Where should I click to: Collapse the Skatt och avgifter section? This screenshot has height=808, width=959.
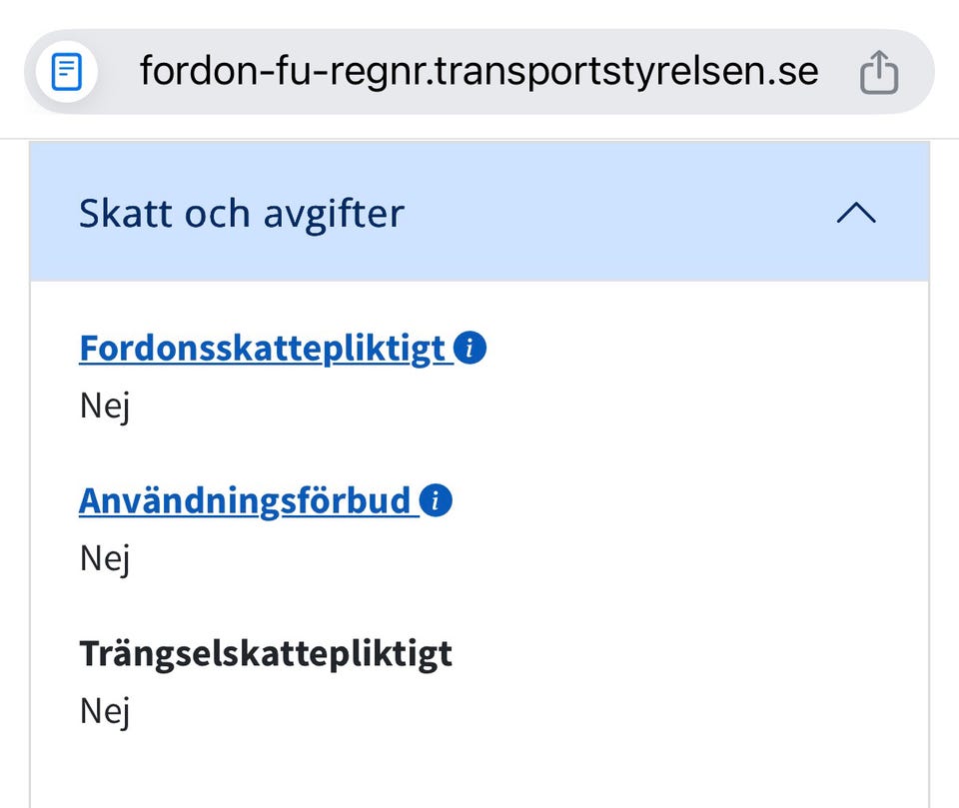point(855,213)
